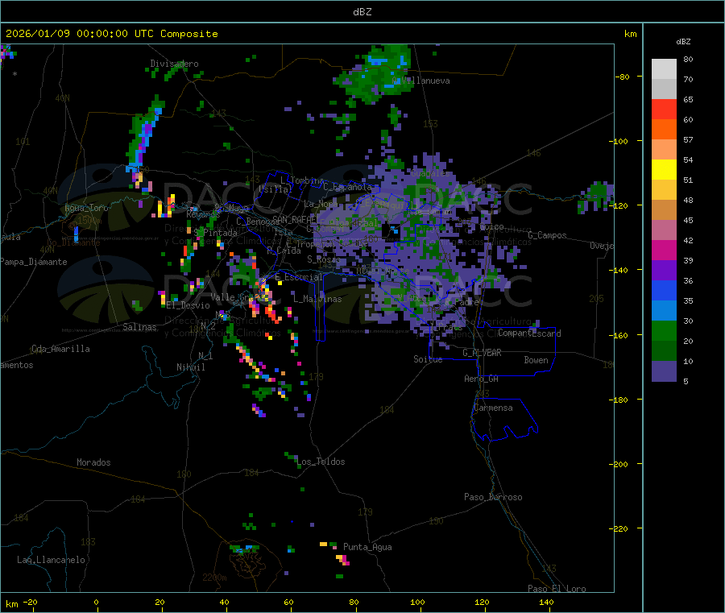
Task: Click the G_ALVEAR label
Action: pyautogui.click(x=483, y=353)
